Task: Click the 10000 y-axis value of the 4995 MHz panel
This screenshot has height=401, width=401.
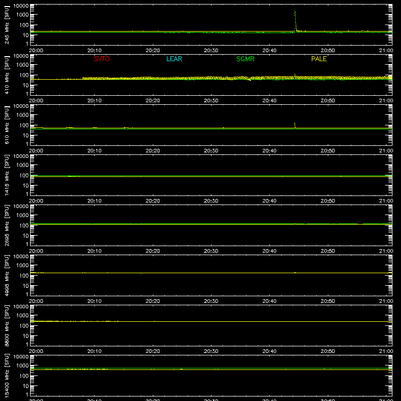Action: click(21, 257)
